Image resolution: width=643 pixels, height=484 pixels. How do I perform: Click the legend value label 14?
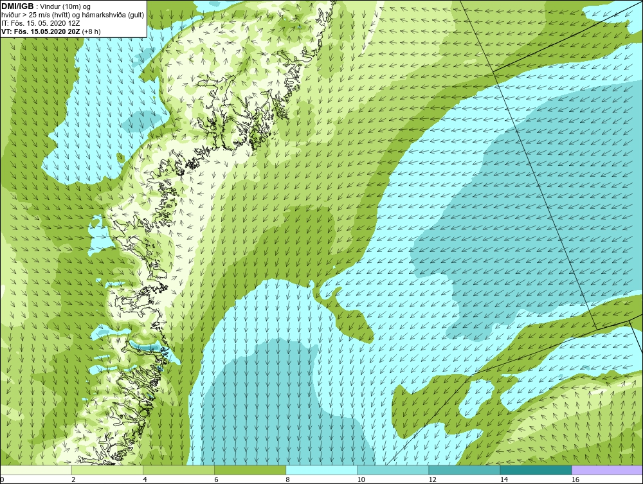503,480
